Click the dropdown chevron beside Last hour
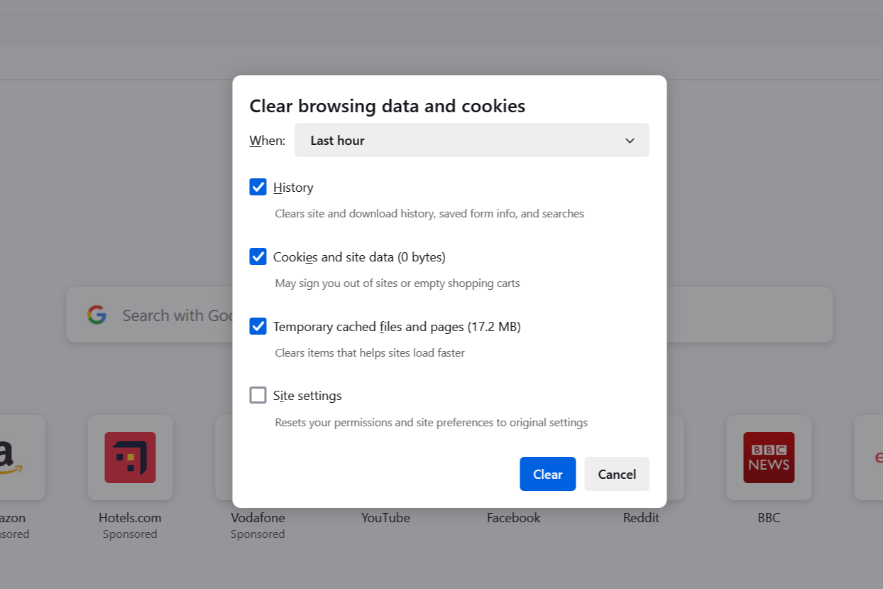Image resolution: width=883 pixels, height=589 pixels. pos(630,141)
